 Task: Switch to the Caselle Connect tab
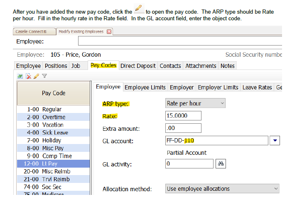click(x=34, y=31)
